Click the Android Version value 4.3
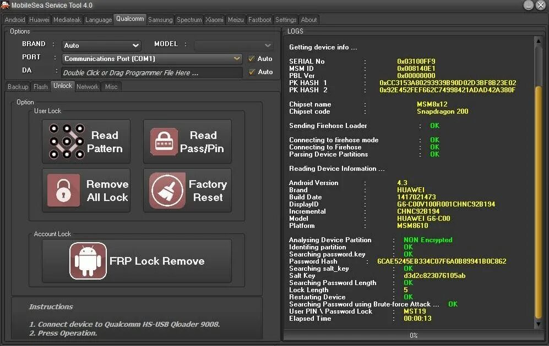This screenshot has width=549, height=346. tap(402, 183)
